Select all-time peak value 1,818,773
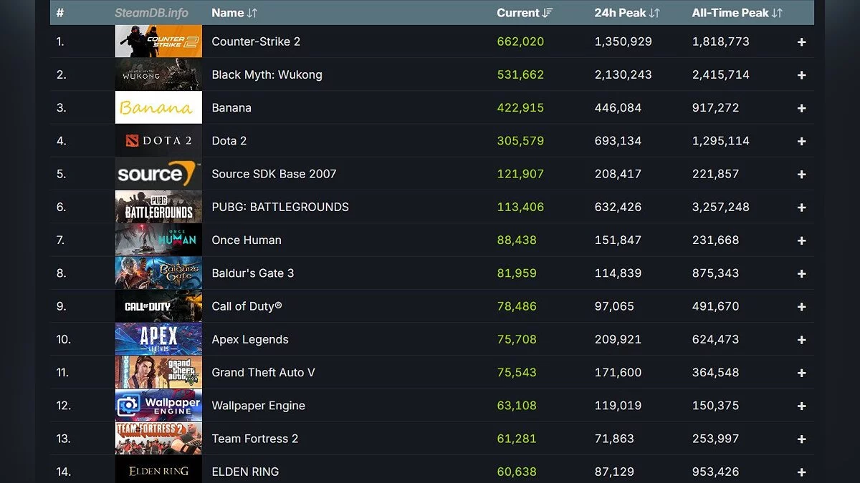 pyautogui.click(x=720, y=42)
